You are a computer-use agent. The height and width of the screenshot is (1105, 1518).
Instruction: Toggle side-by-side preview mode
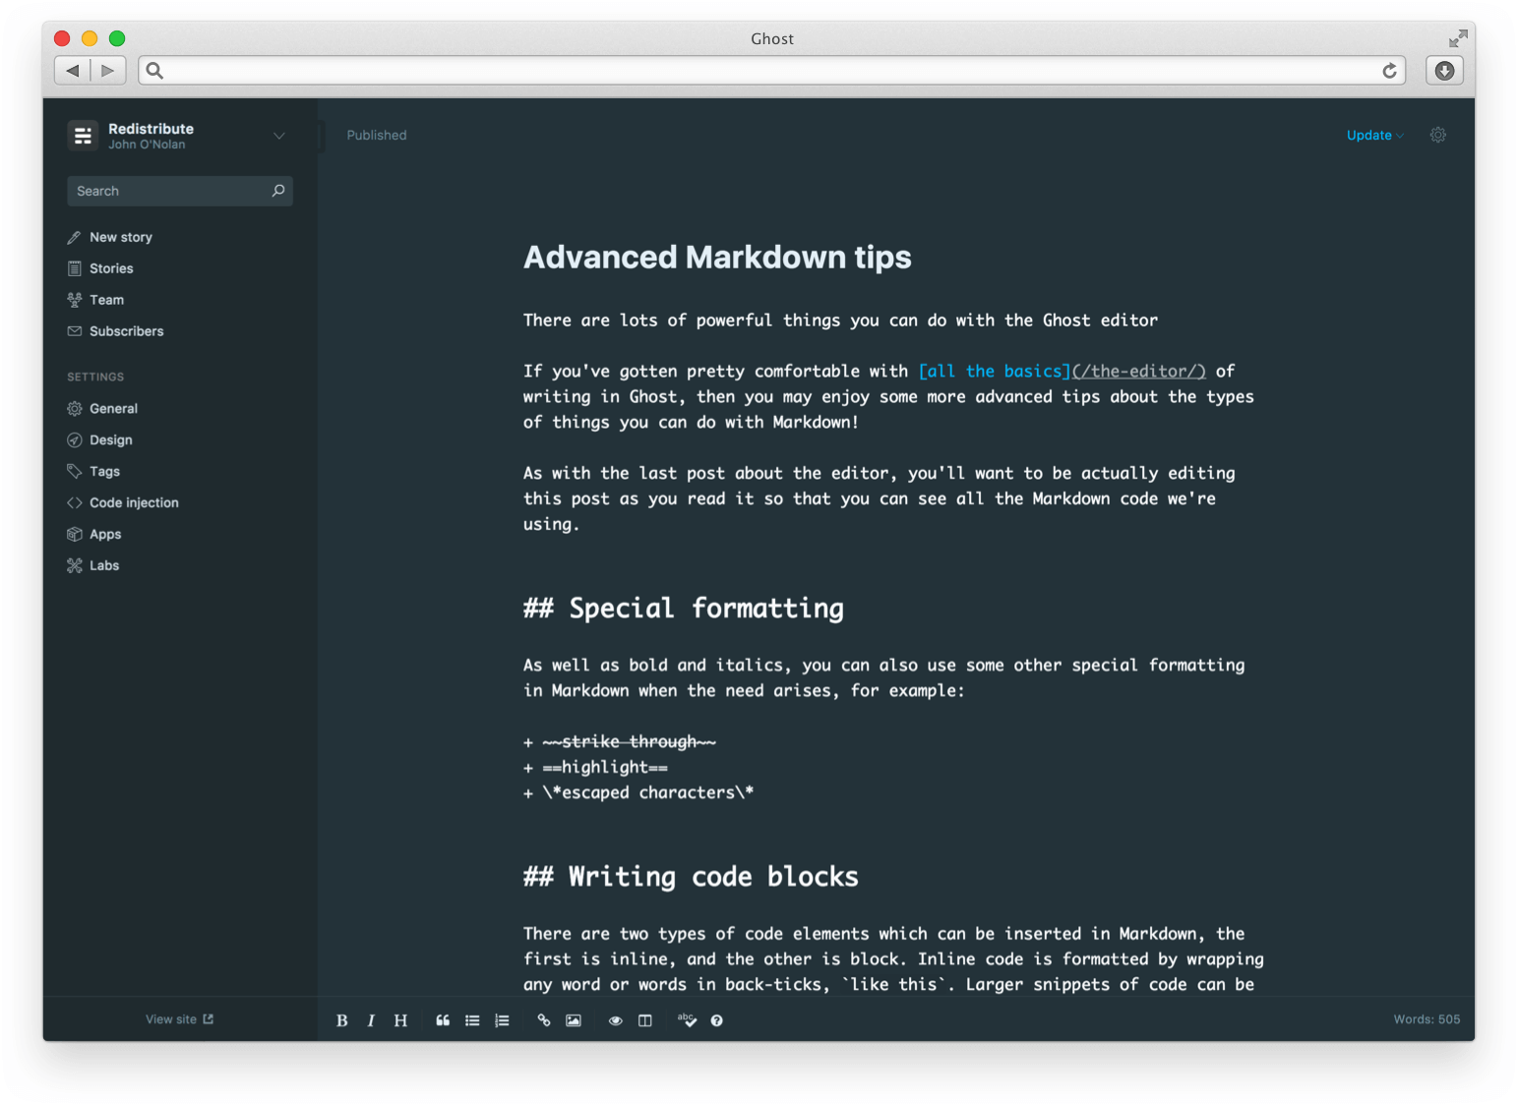click(645, 1020)
